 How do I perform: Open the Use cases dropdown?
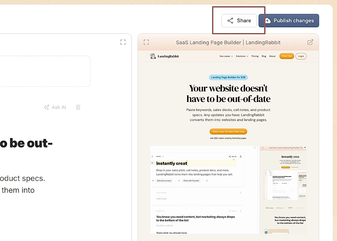point(226,56)
